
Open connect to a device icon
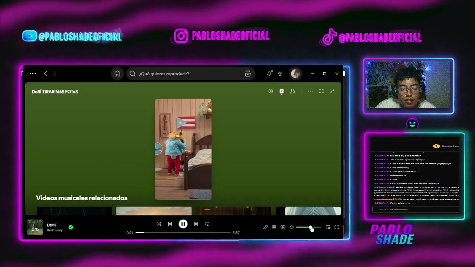pos(283,227)
